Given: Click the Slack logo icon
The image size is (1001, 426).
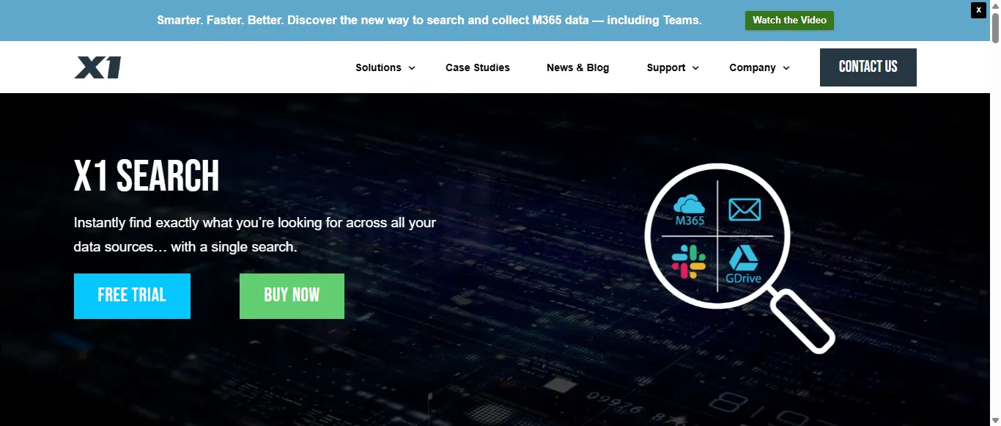Looking at the screenshot, I should click(x=688, y=262).
